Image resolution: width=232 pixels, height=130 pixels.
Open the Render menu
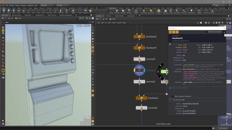[12, 5]
